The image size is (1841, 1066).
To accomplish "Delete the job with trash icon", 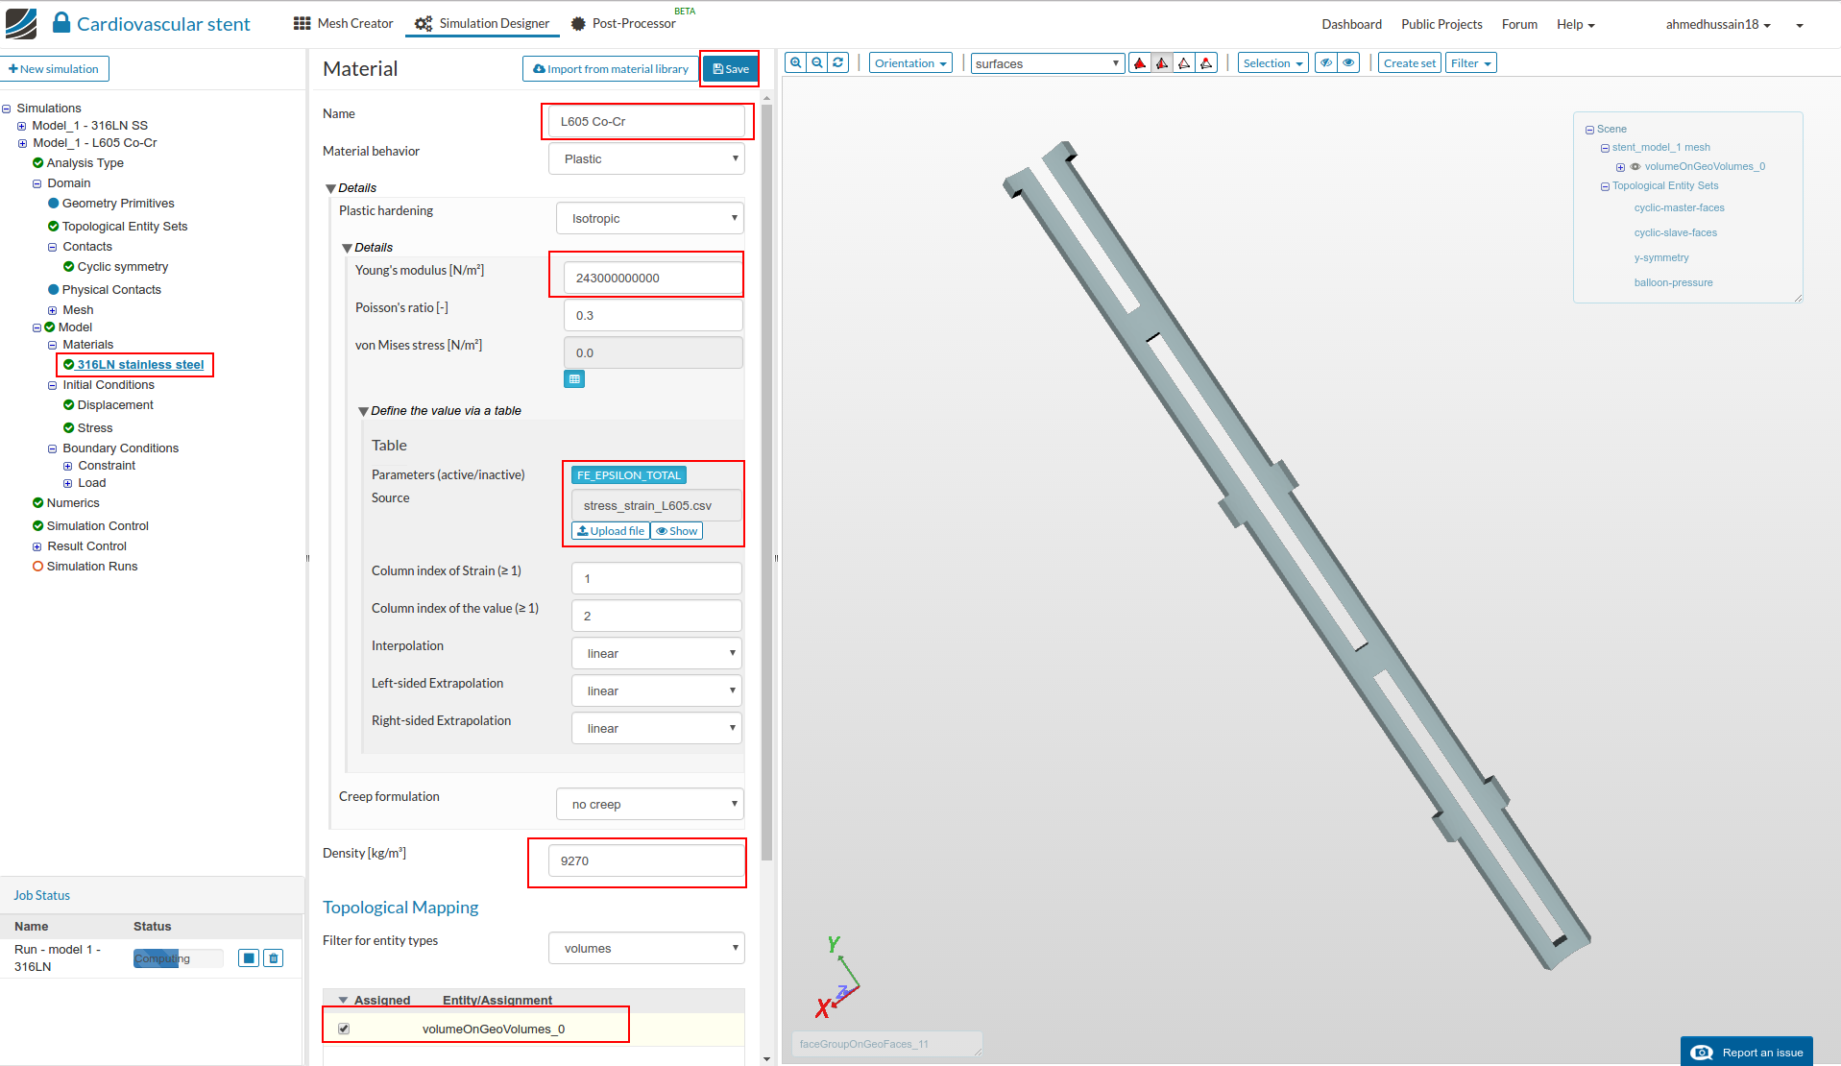I will [x=274, y=958].
